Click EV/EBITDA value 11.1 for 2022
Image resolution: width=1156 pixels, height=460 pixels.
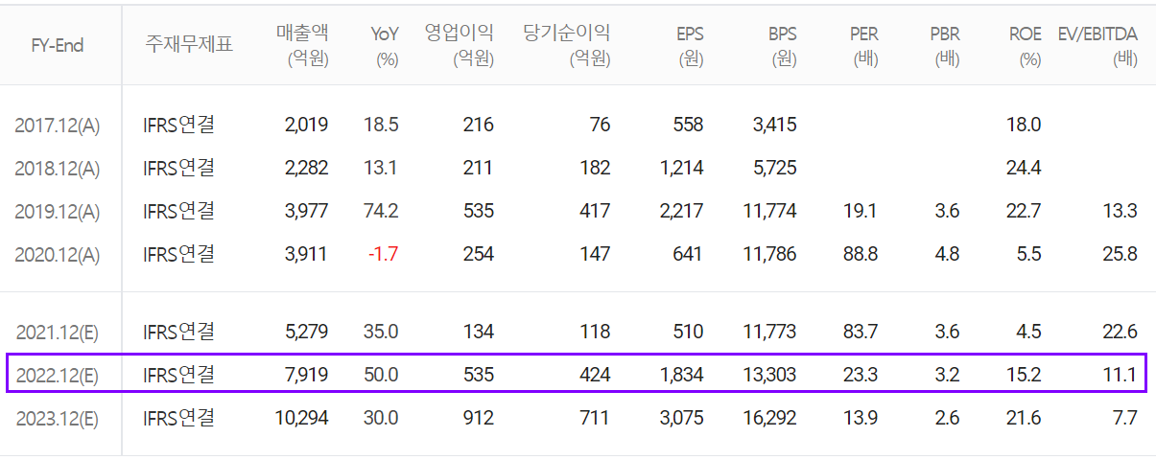(1121, 374)
